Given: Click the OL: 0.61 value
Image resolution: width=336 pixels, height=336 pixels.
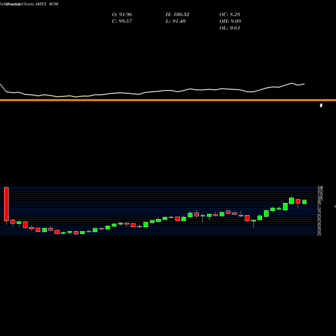Looking at the screenshot, I should 230,28.
